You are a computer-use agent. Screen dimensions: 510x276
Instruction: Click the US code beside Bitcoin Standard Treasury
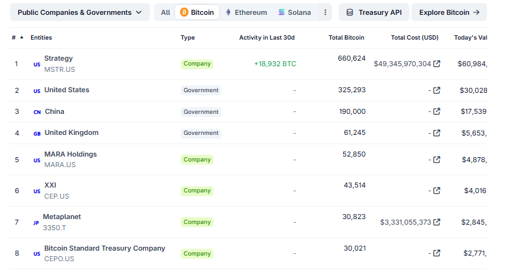coord(37,254)
